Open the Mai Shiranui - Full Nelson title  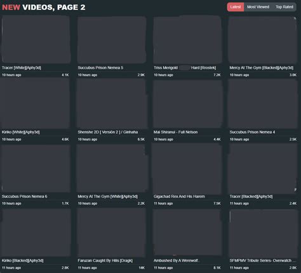point(175,132)
